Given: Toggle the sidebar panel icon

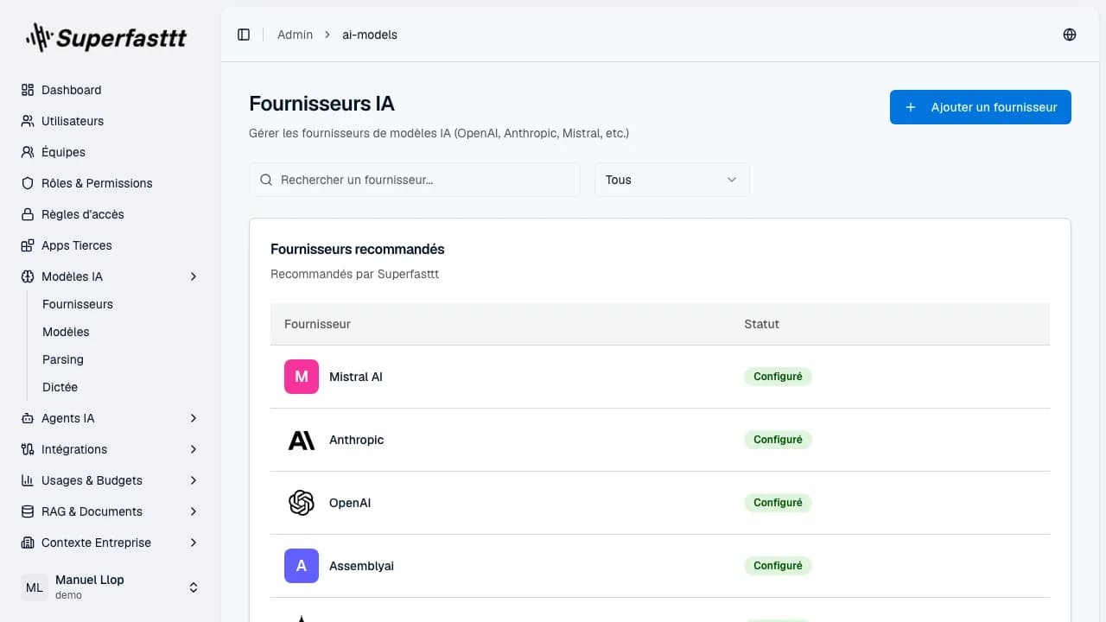Looking at the screenshot, I should 244,35.
